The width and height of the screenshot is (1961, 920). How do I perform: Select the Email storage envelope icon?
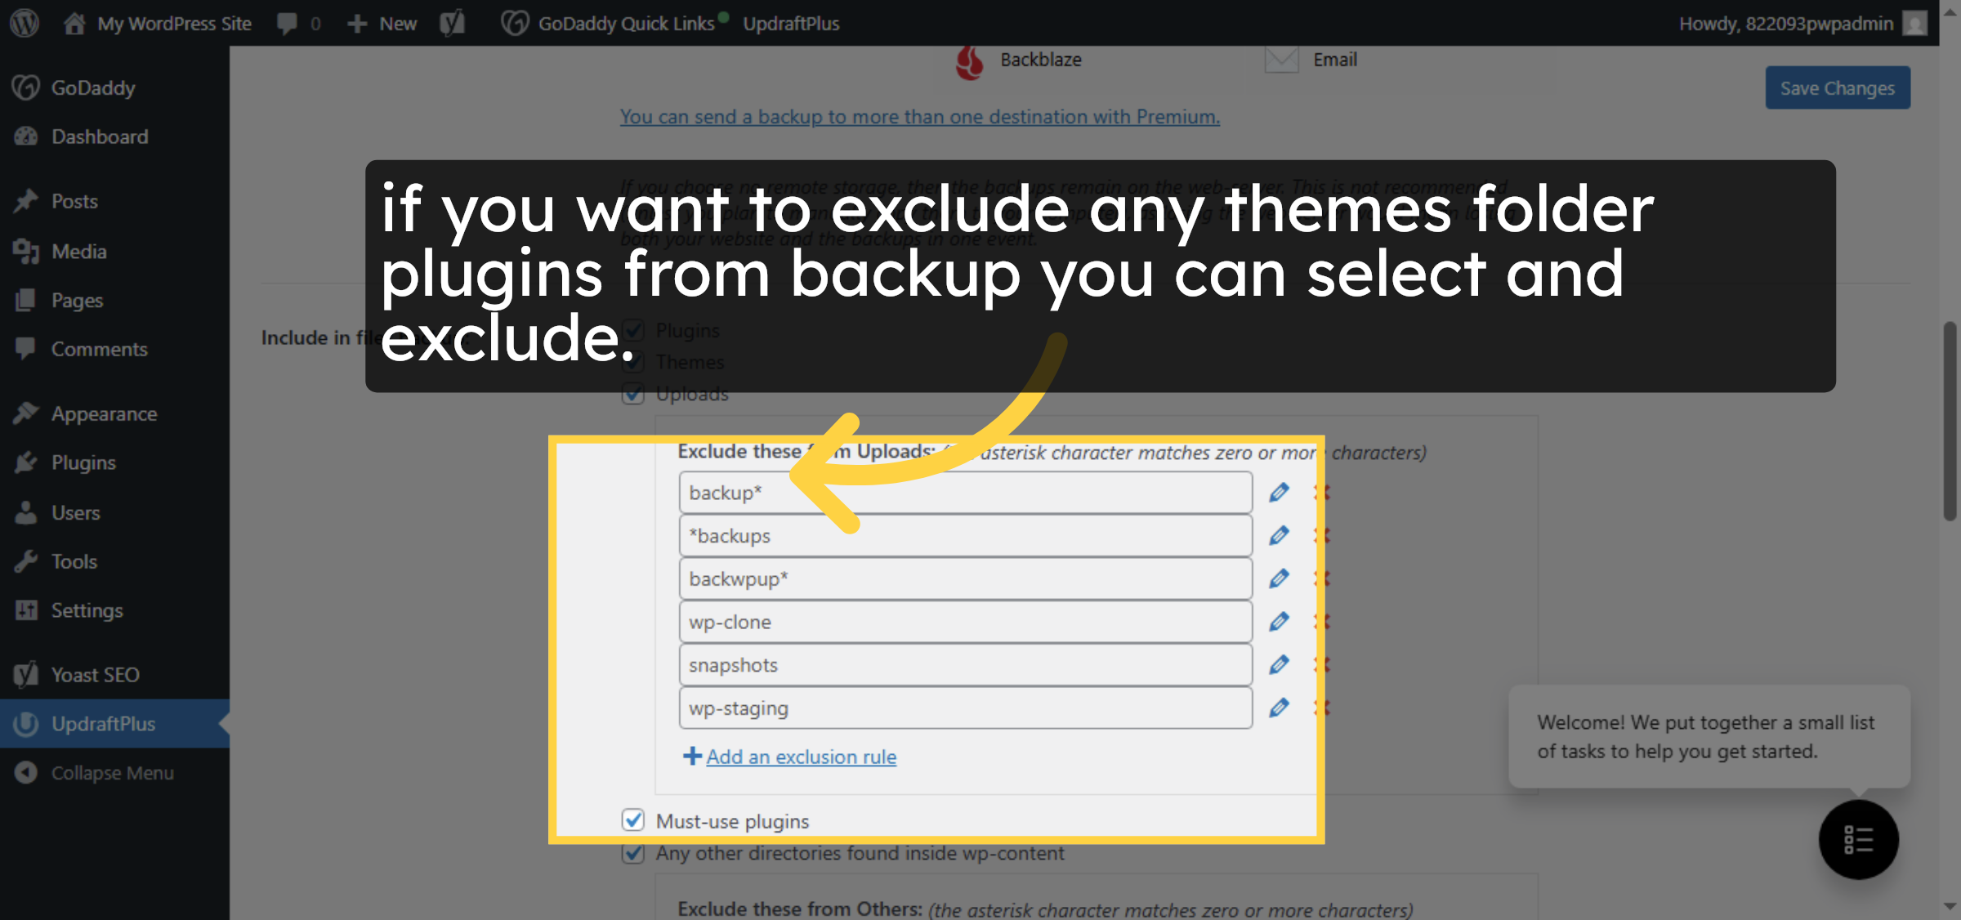tap(1281, 59)
